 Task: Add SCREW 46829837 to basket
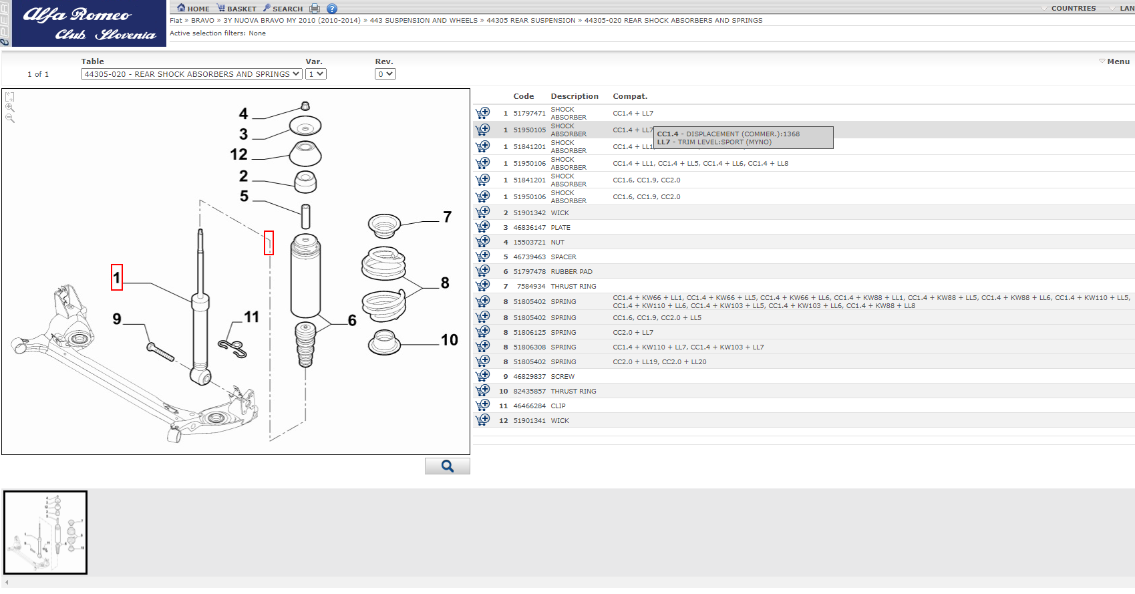[483, 376]
